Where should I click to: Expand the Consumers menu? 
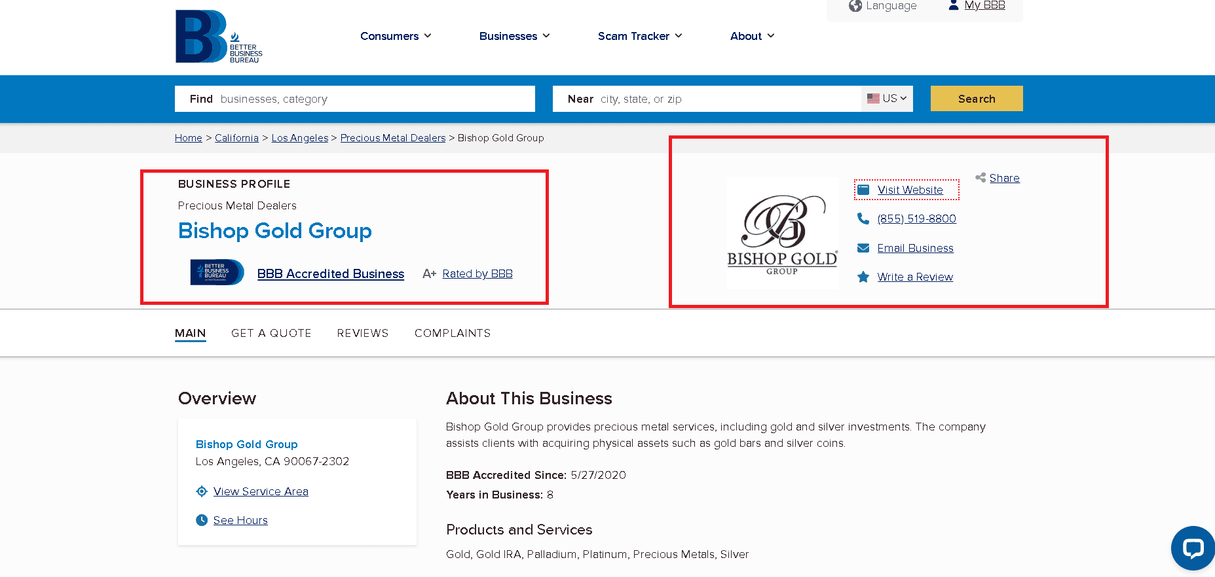[396, 36]
